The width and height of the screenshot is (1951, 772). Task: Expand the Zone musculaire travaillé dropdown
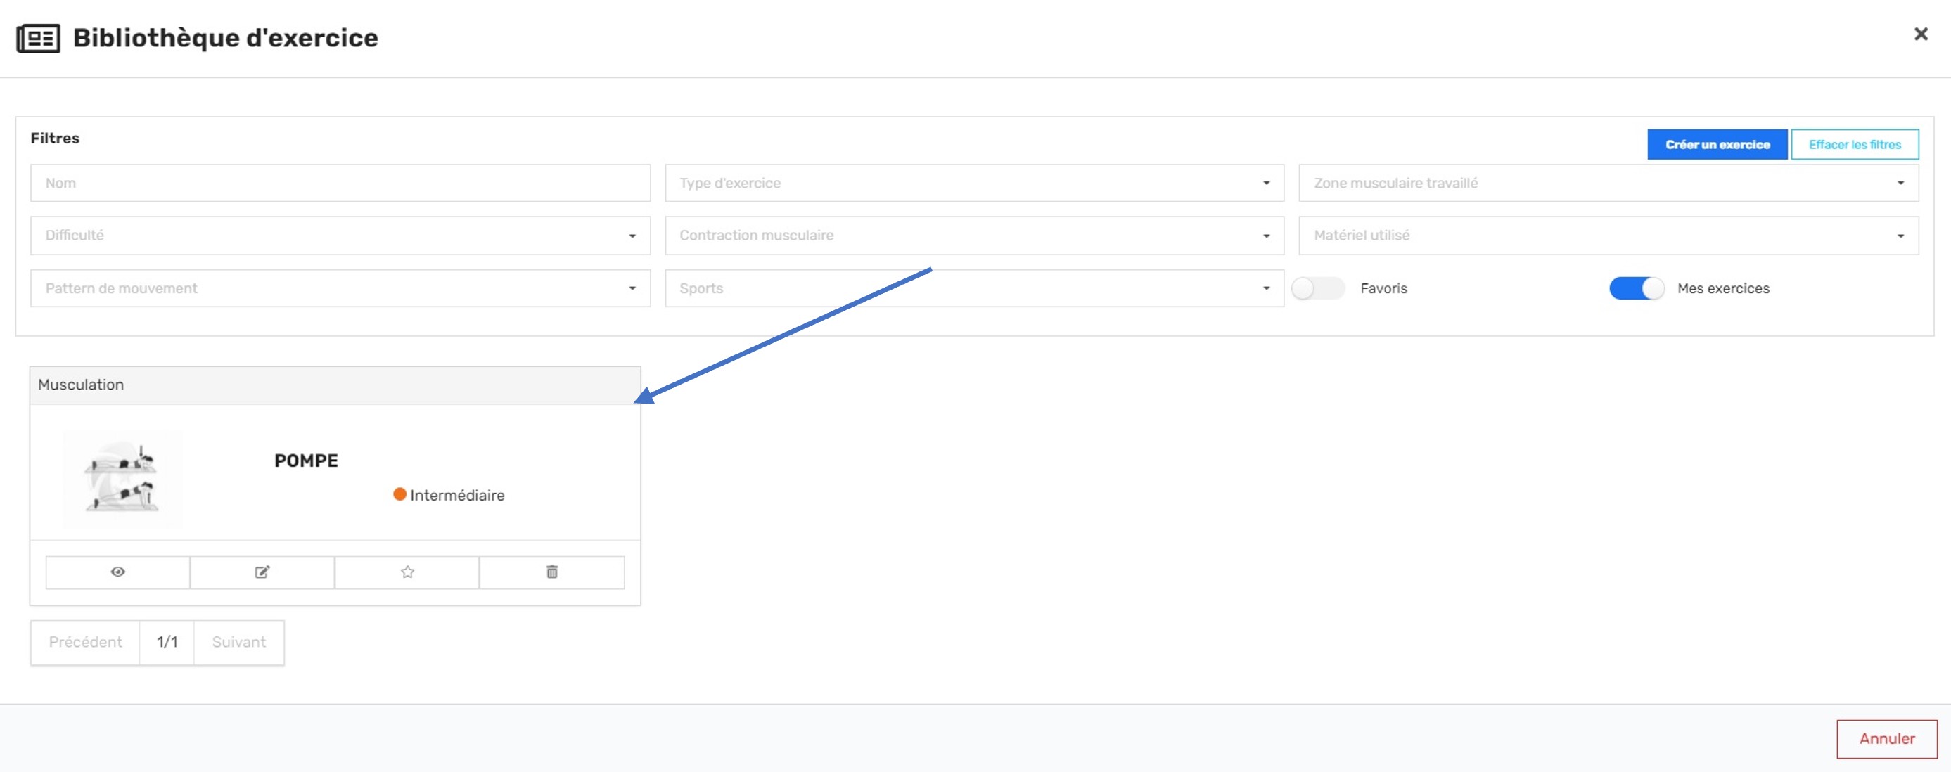(1608, 184)
